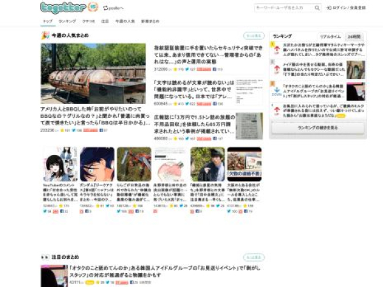Click the 15th anniversary badge
383x287 pixels.
(x=93, y=7)
